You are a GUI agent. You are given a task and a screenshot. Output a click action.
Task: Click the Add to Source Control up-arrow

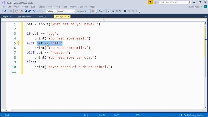click(x=181, y=115)
